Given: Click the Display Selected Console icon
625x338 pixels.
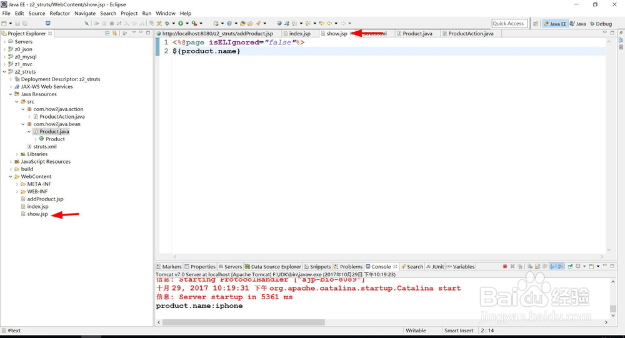Looking at the screenshot, I should 577,266.
